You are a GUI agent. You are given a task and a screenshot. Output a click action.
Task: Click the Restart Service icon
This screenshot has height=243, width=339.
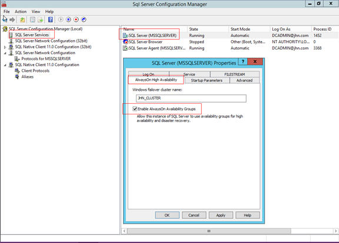pyautogui.click(x=84, y=19)
